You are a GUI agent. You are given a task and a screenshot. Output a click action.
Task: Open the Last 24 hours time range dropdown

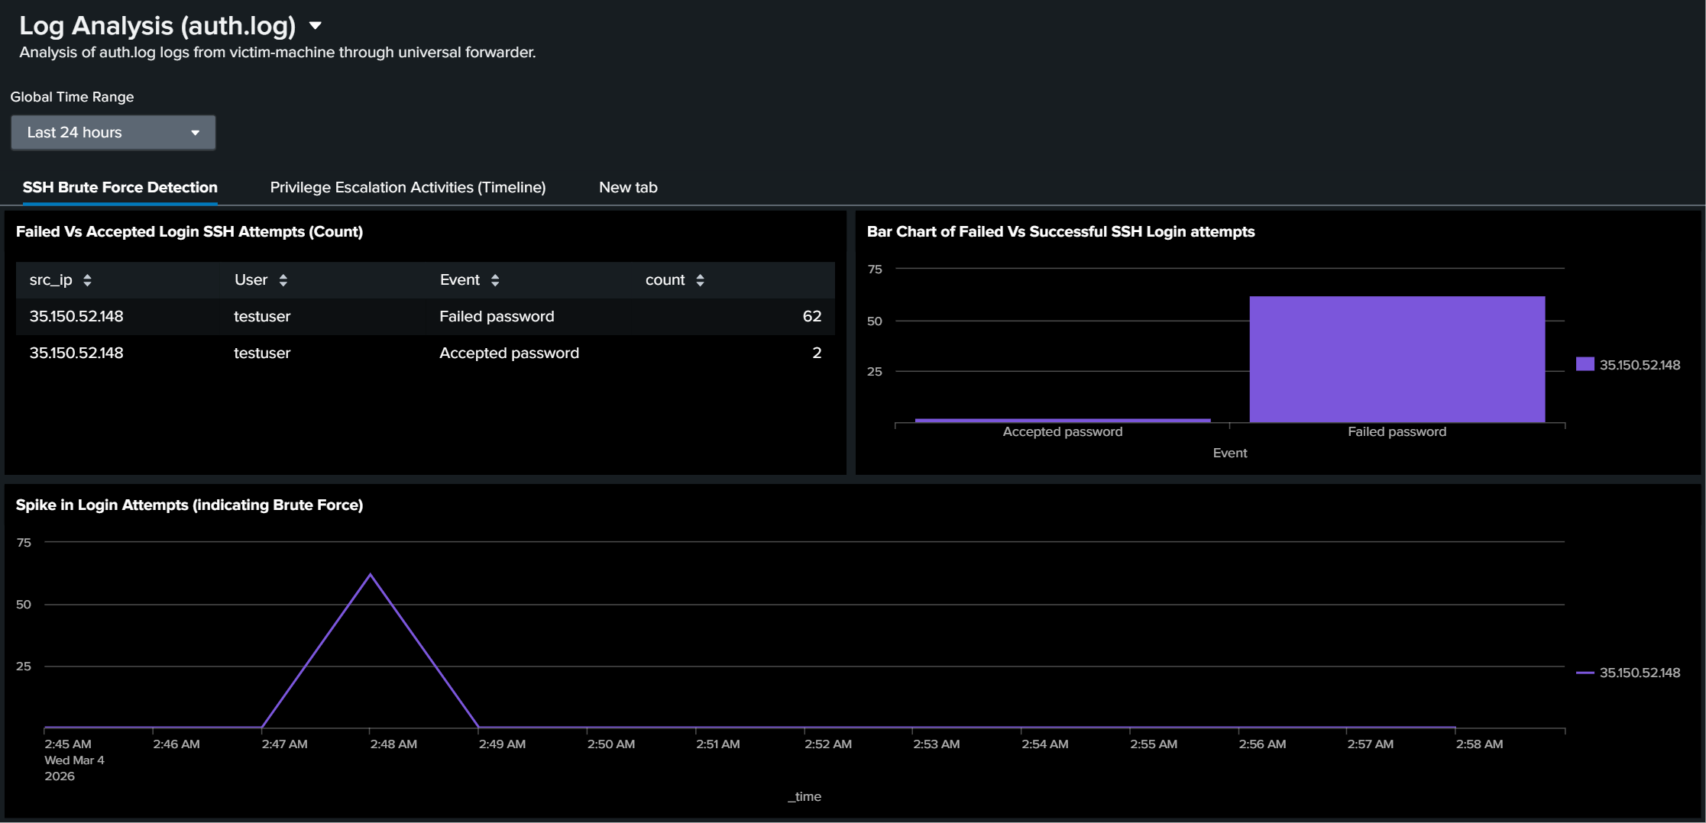click(113, 133)
